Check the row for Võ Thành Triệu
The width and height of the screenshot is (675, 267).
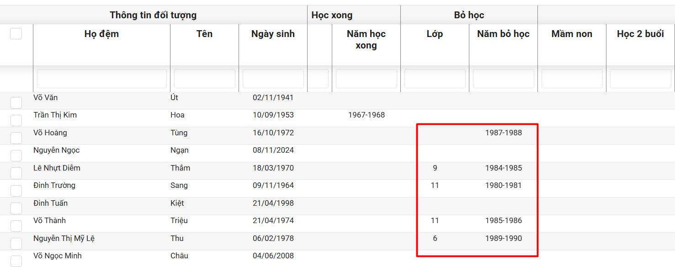[x=16, y=226]
